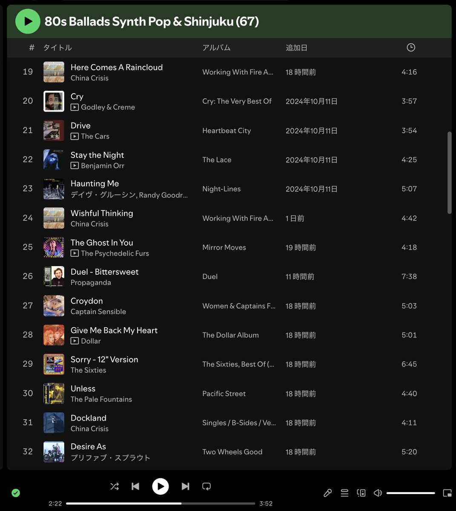This screenshot has width=456, height=511.
Task: Seek on the playback progress bar
Action: [161, 503]
